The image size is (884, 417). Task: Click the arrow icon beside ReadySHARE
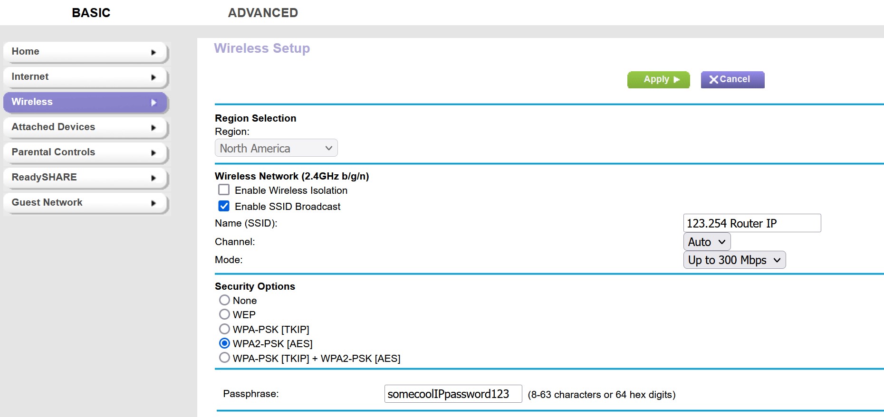153,178
